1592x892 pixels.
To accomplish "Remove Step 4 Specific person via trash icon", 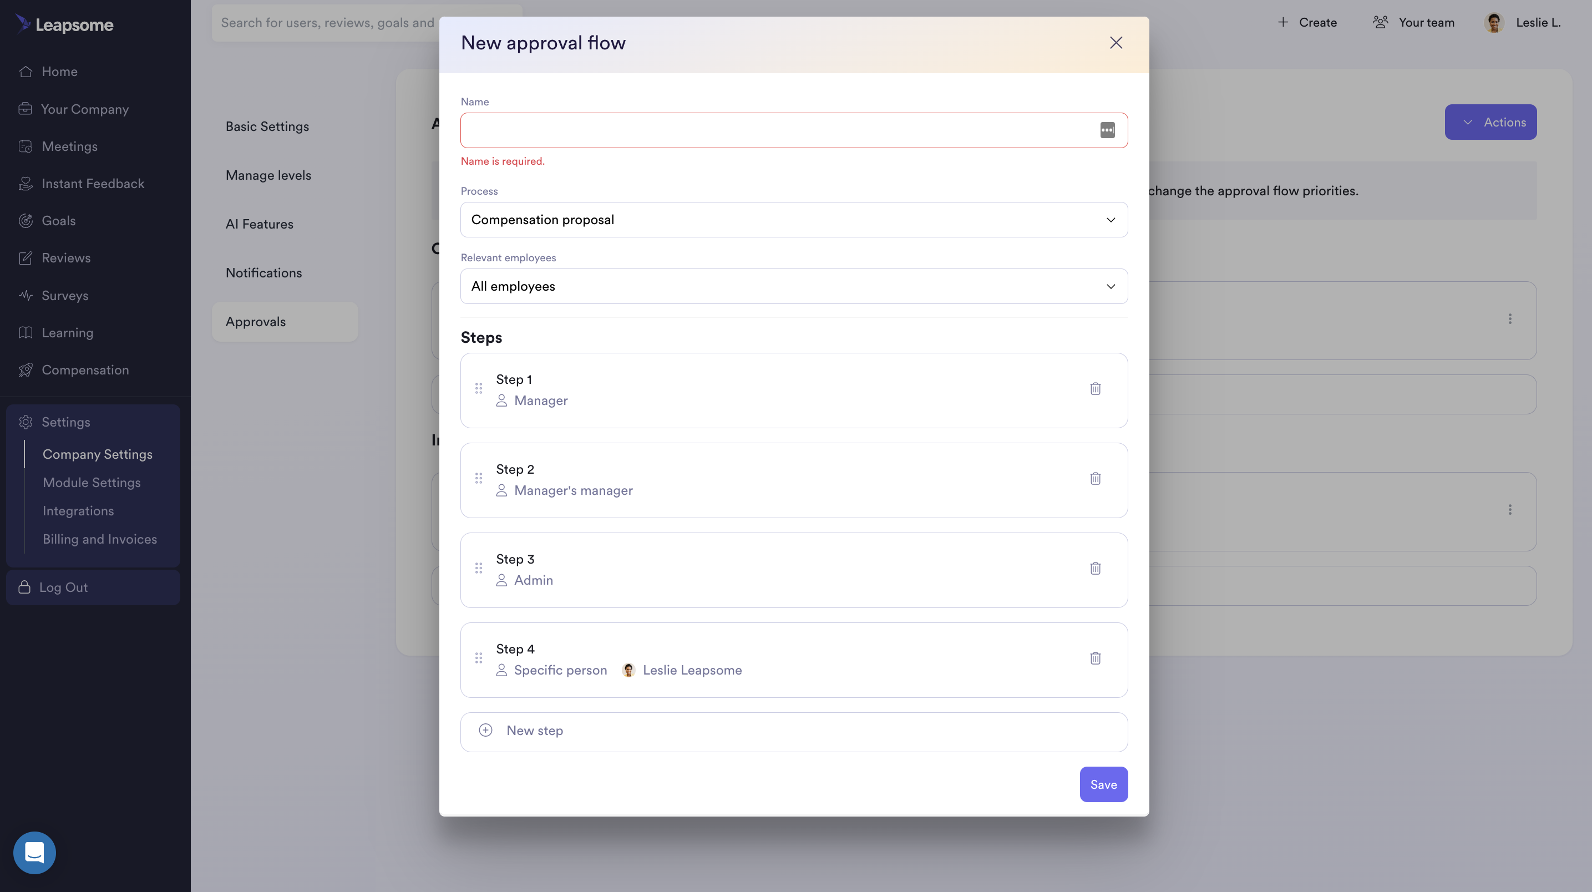I will point(1095,658).
